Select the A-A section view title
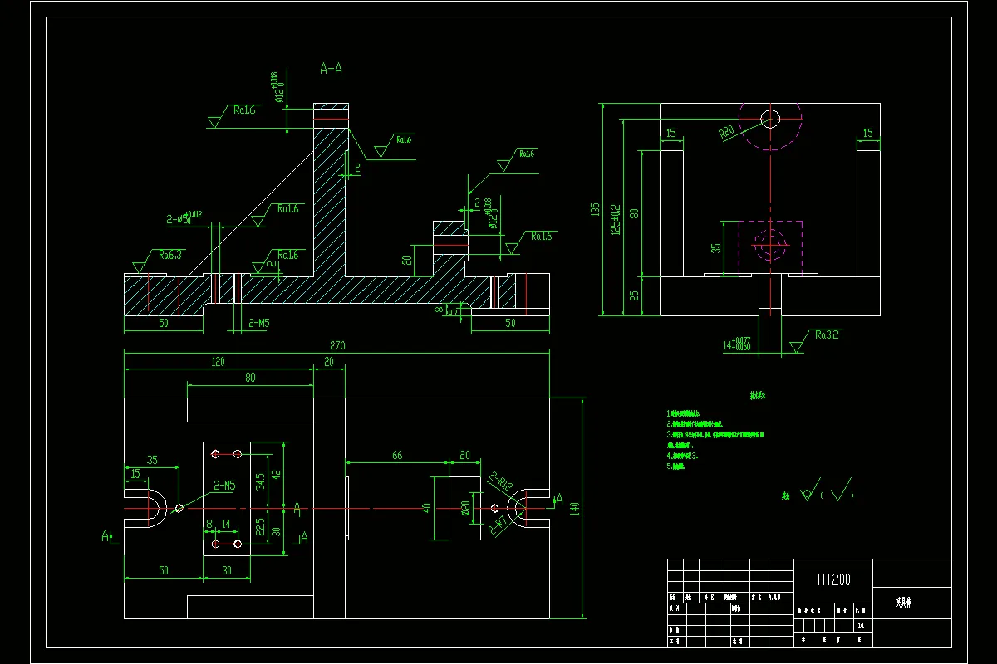997x664 pixels. [x=331, y=69]
